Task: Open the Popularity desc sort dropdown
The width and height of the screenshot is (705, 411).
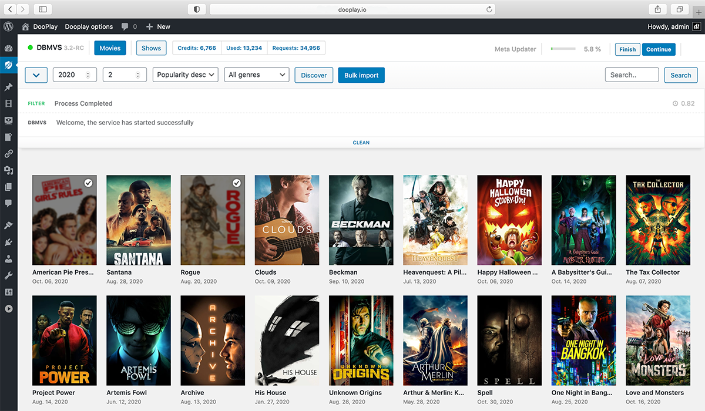Action: point(186,75)
